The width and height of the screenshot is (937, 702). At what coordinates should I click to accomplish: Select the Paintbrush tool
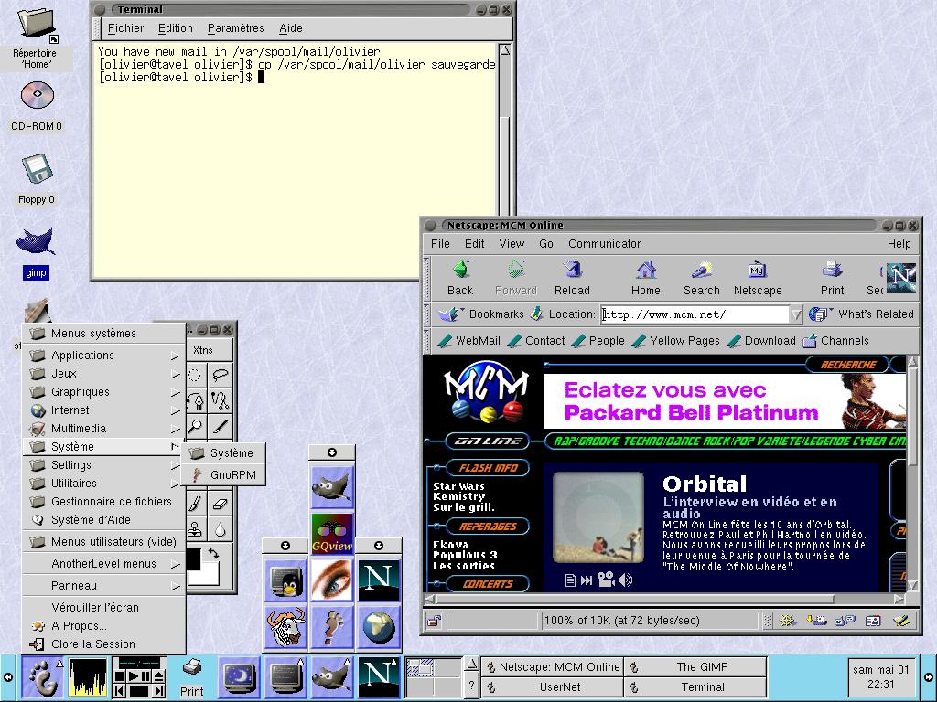196,505
